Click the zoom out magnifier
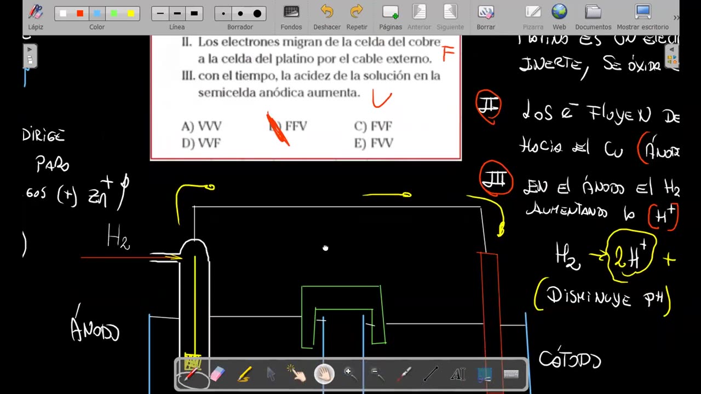The image size is (701, 394). click(x=377, y=374)
